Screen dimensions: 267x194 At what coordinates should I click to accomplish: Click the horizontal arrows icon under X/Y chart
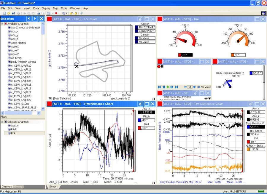pos(154,99)
